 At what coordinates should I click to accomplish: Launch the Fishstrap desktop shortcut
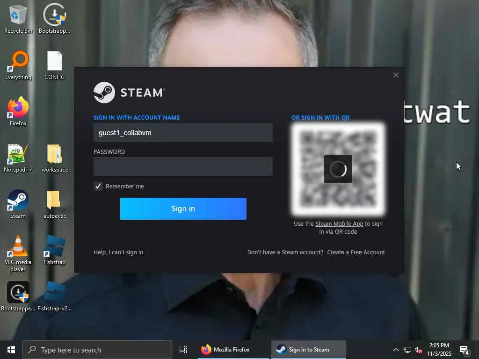(x=54, y=251)
